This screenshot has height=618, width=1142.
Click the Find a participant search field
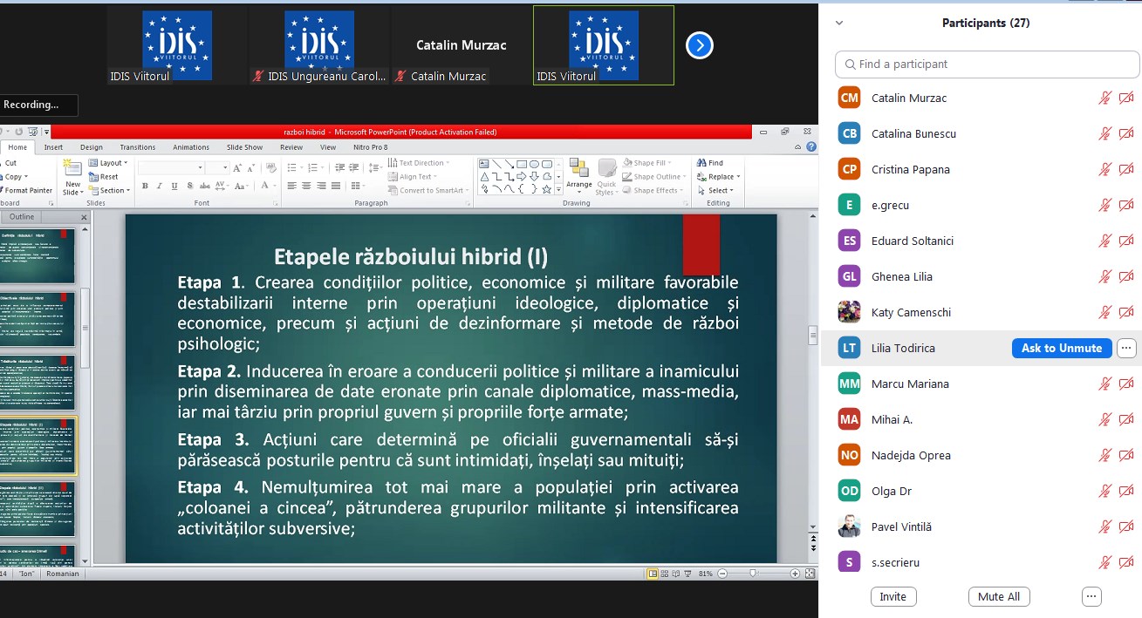(x=987, y=64)
